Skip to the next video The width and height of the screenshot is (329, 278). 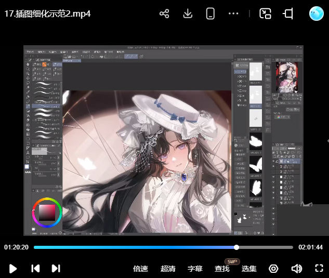click(x=56, y=269)
